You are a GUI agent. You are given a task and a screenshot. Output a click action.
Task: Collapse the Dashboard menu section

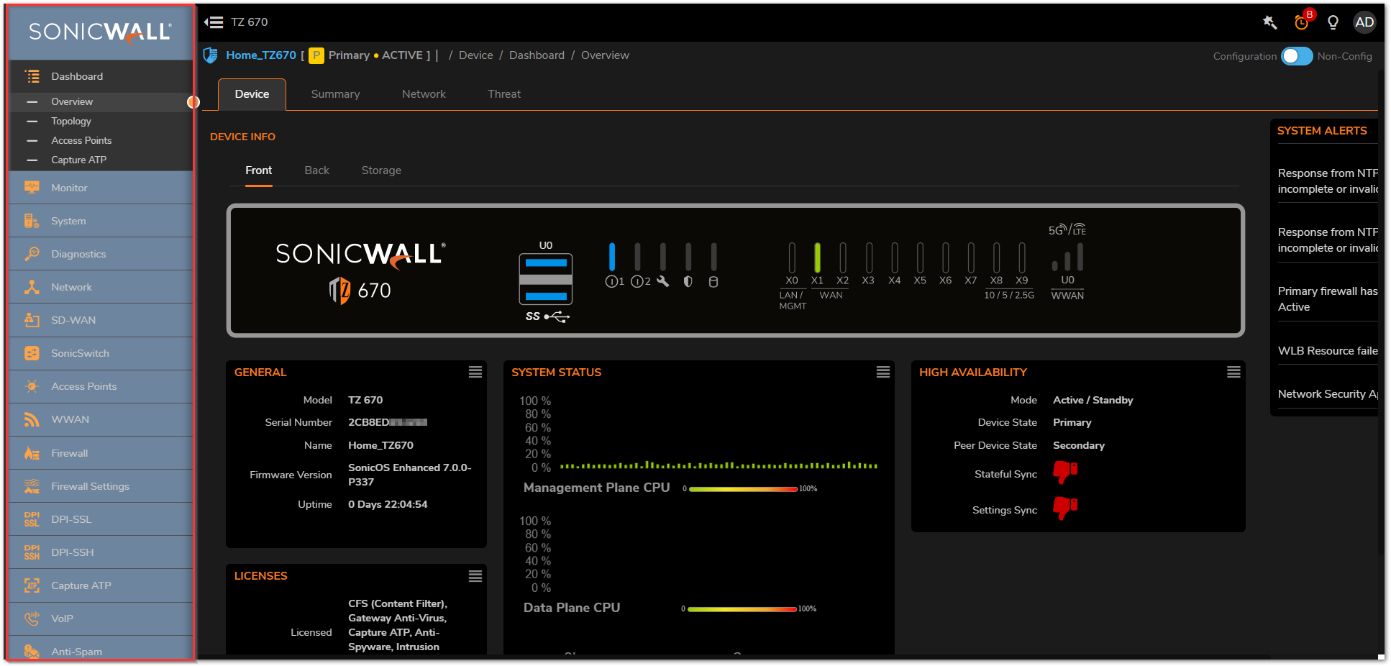point(101,76)
